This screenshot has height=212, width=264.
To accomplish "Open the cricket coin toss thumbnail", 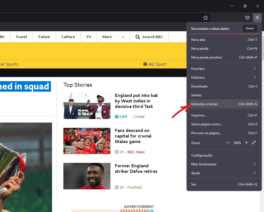I will coord(87,106).
